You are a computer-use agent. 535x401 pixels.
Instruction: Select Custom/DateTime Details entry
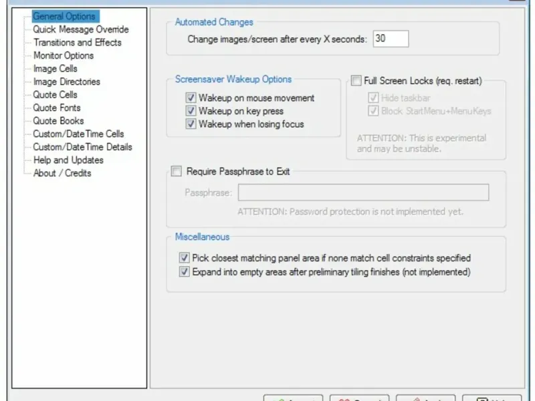(82, 147)
